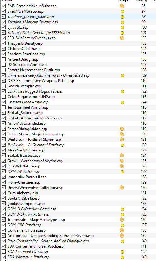The height and width of the screenshot is (263, 156).
Task: Enable Tembtra Thief Armor.esp checkbox
Action: 3,107
